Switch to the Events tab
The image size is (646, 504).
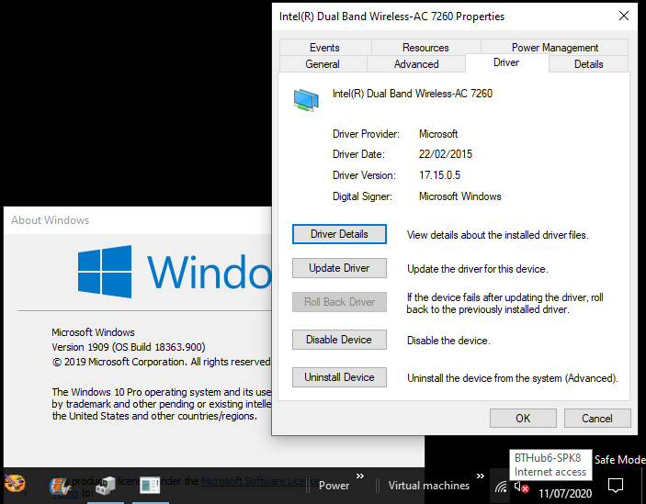click(325, 48)
